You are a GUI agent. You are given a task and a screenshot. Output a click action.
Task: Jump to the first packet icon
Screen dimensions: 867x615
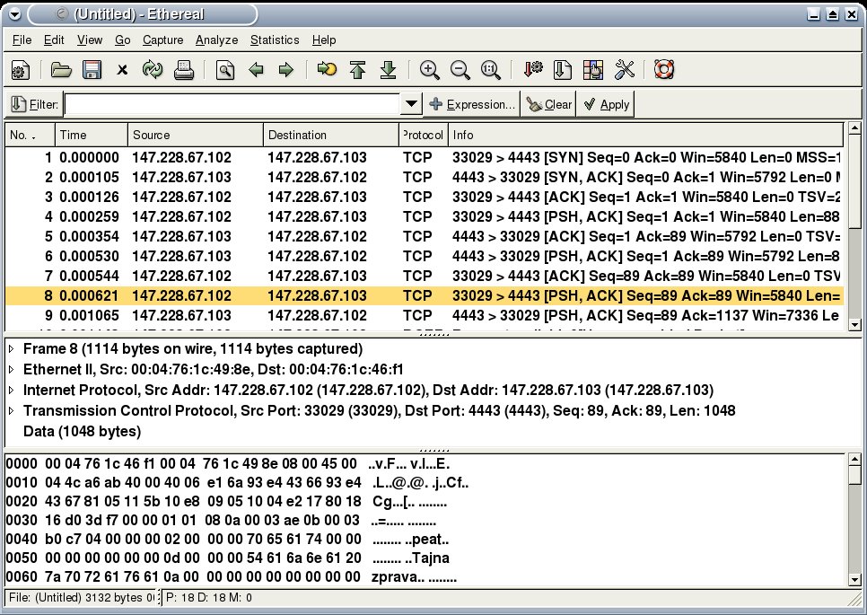358,70
